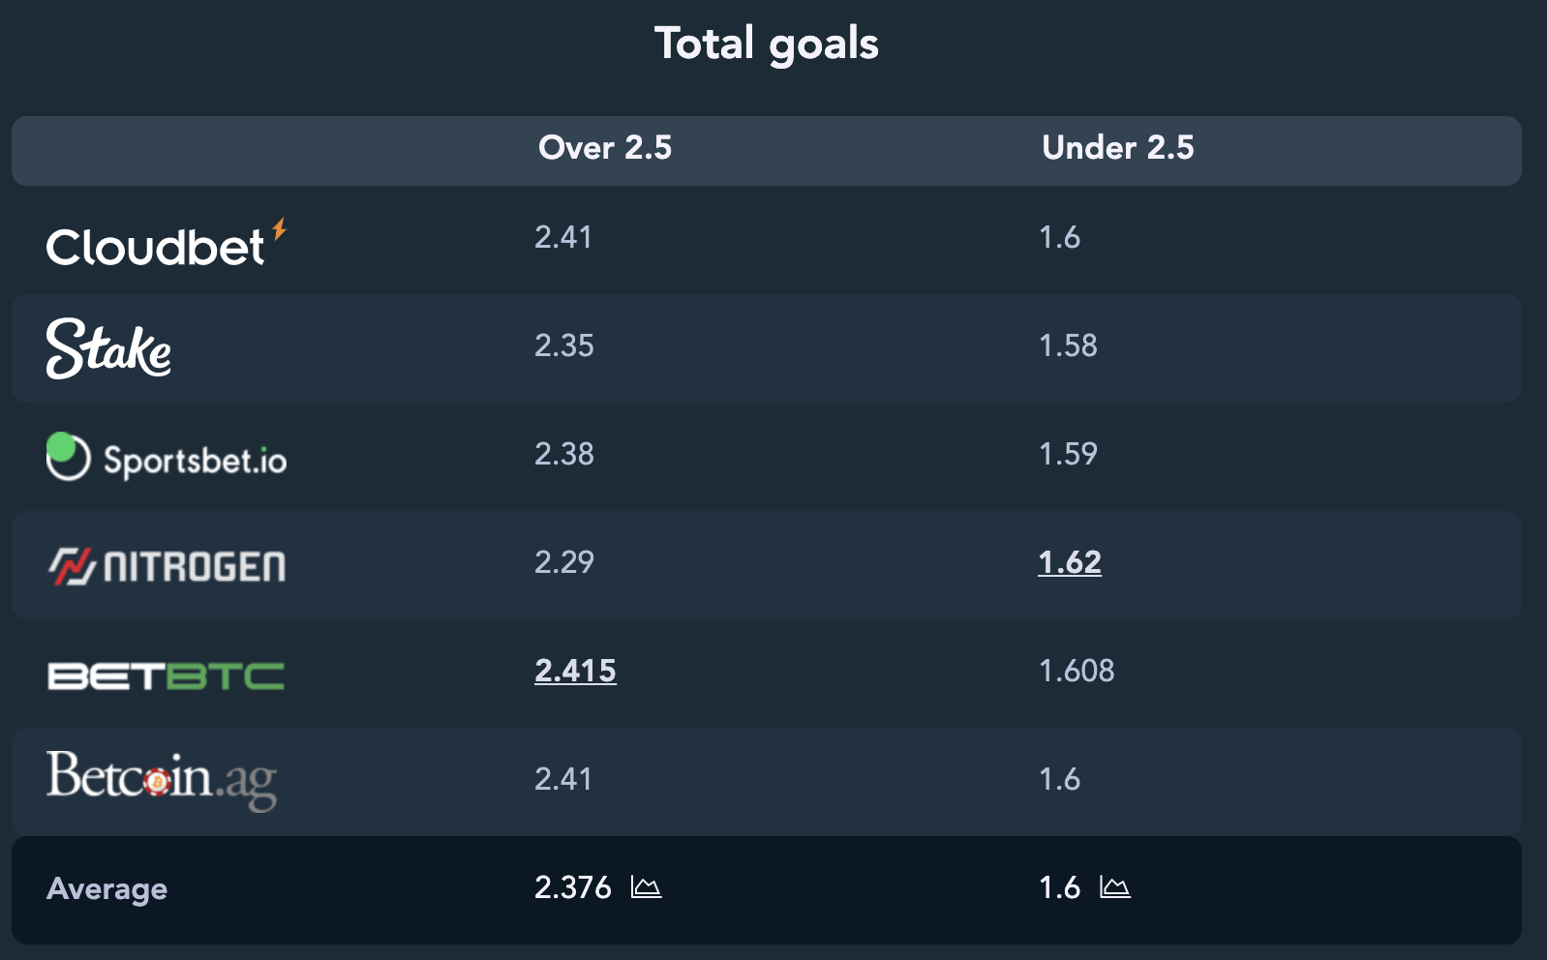Click the Over 2.5 column header
The image size is (1547, 960).
click(x=605, y=147)
